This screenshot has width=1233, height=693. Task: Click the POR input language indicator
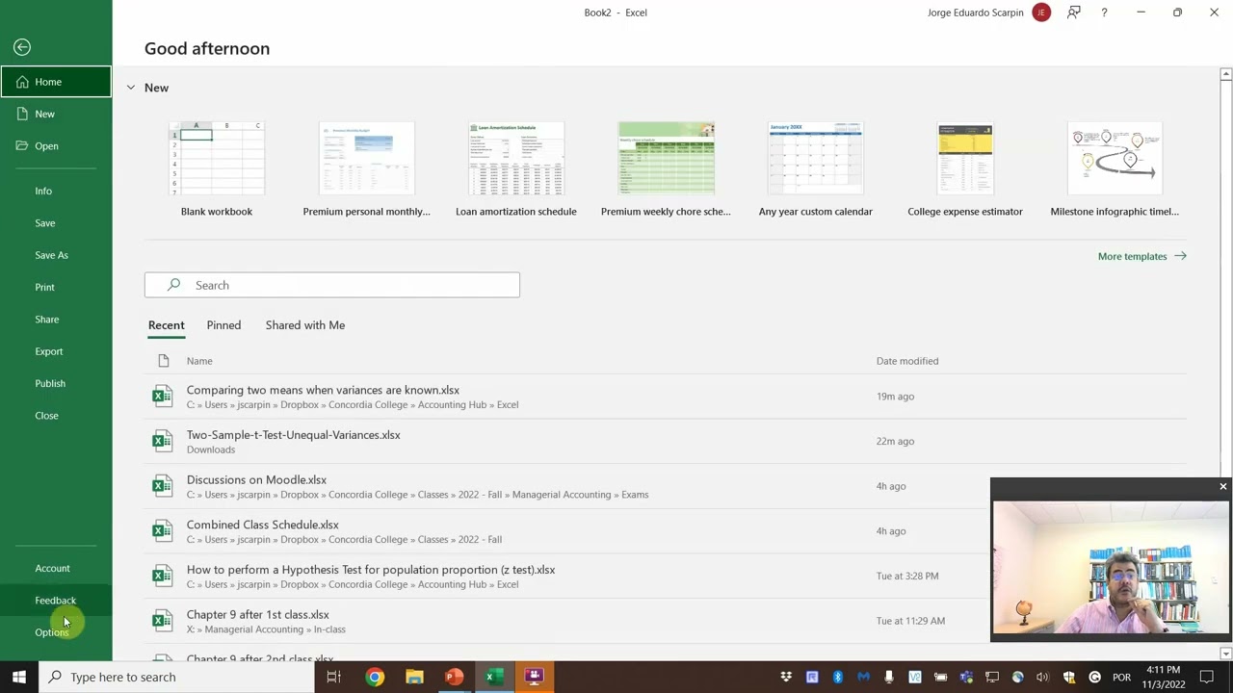1121,677
